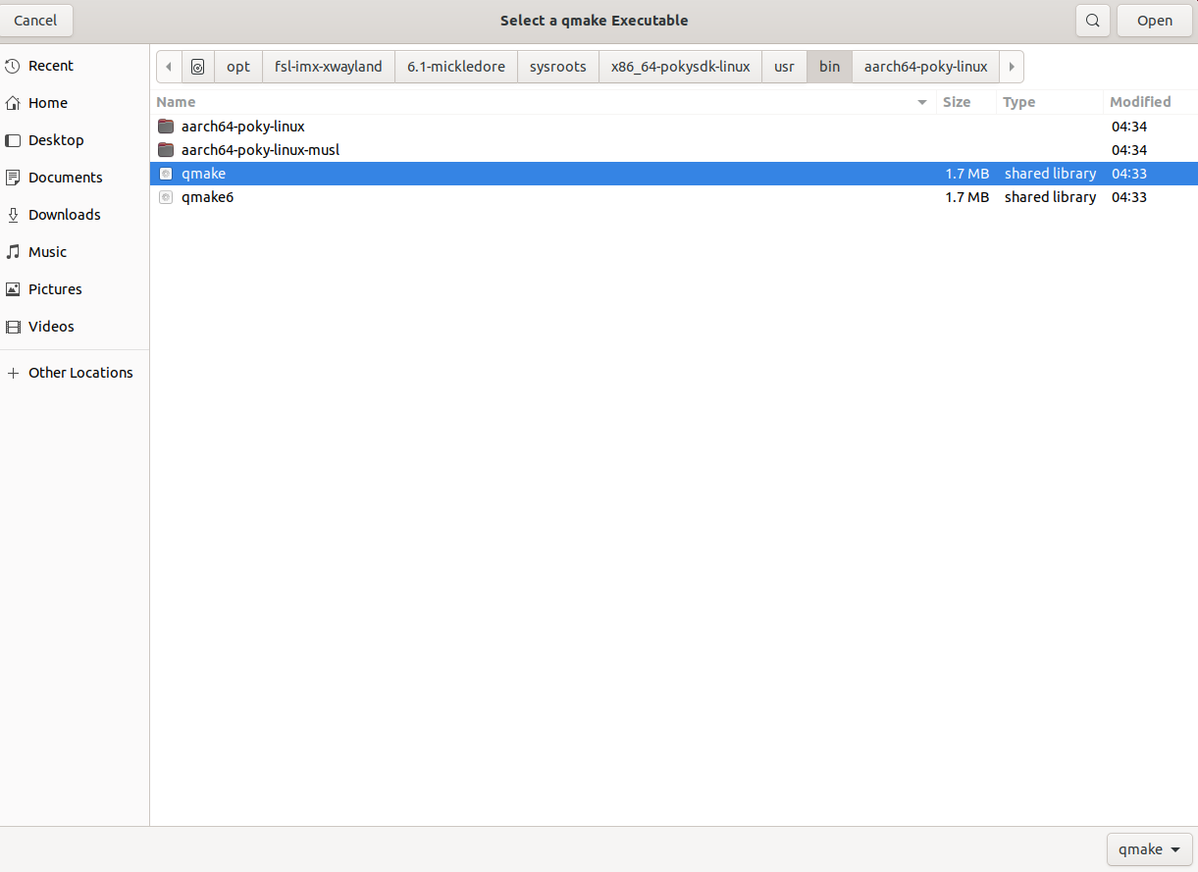The width and height of the screenshot is (1198, 872).
Task: Open Recent in the sidebar
Action: click(x=50, y=66)
